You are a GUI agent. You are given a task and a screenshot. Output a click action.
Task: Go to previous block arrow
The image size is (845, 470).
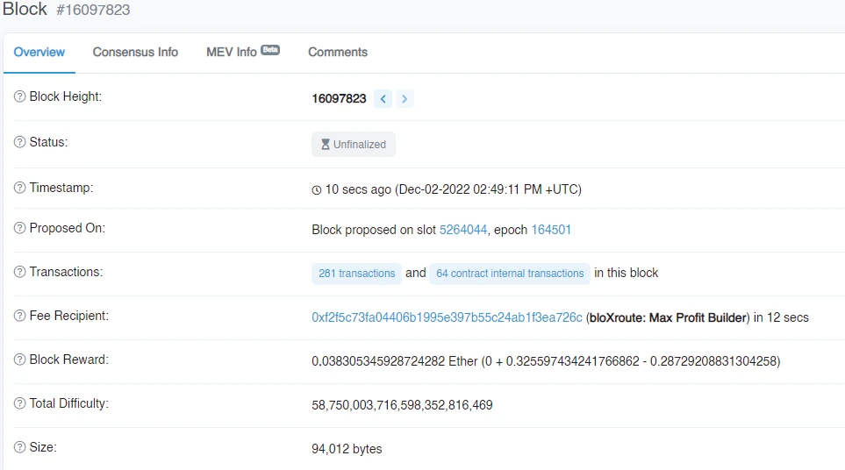point(383,98)
